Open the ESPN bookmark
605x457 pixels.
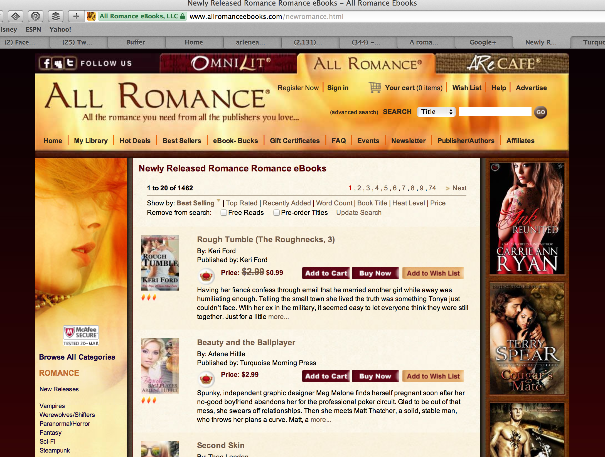33,30
